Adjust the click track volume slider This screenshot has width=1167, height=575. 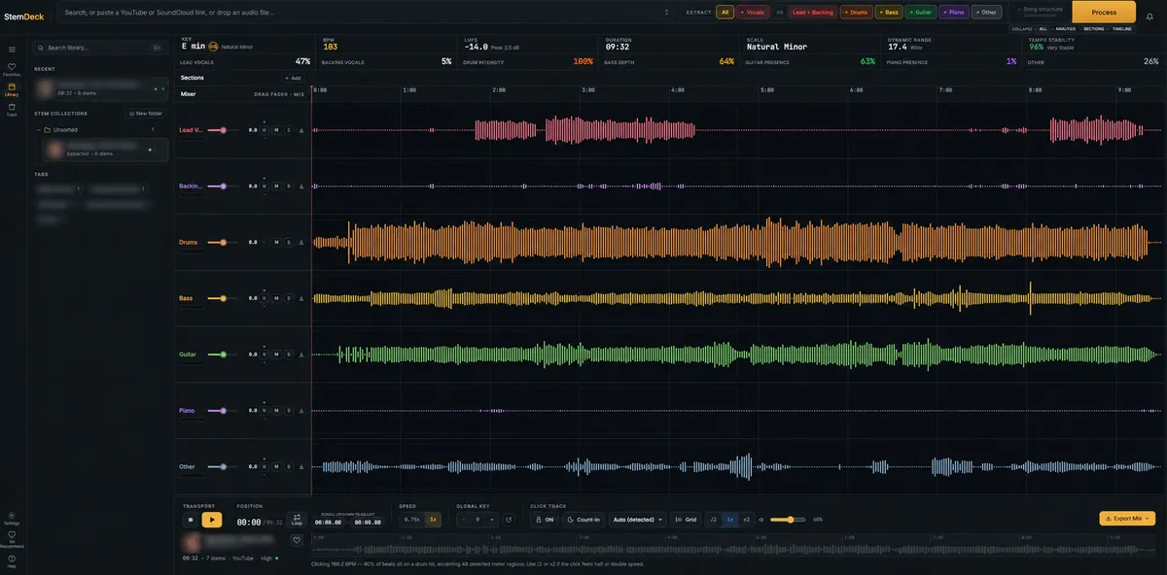click(x=789, y=520)
